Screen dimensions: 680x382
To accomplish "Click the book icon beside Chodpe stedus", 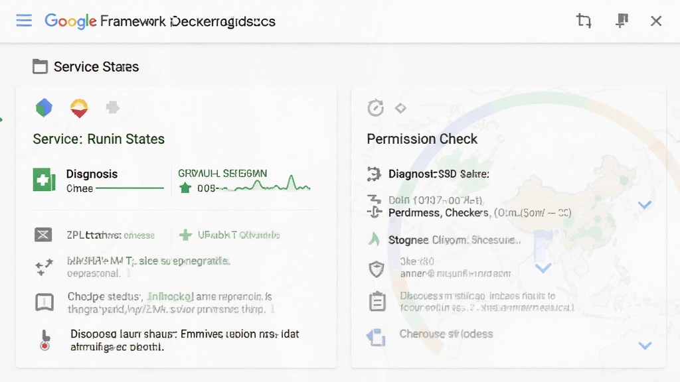I will point(44,302).
